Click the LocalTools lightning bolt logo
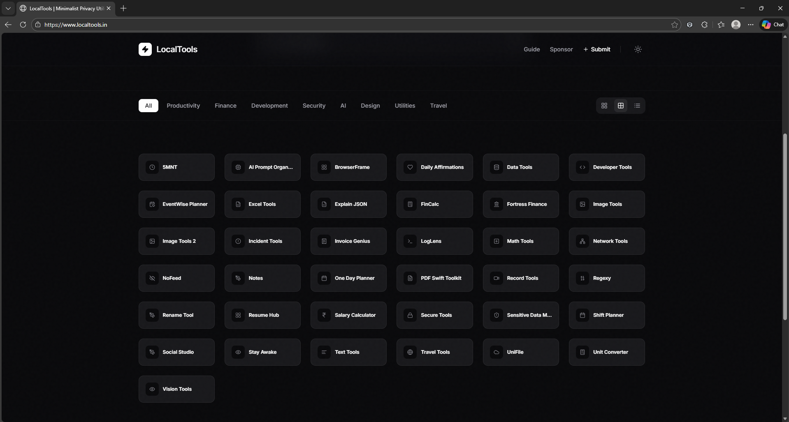Screen dimensions: 789x422 click(x=145, y=49)
